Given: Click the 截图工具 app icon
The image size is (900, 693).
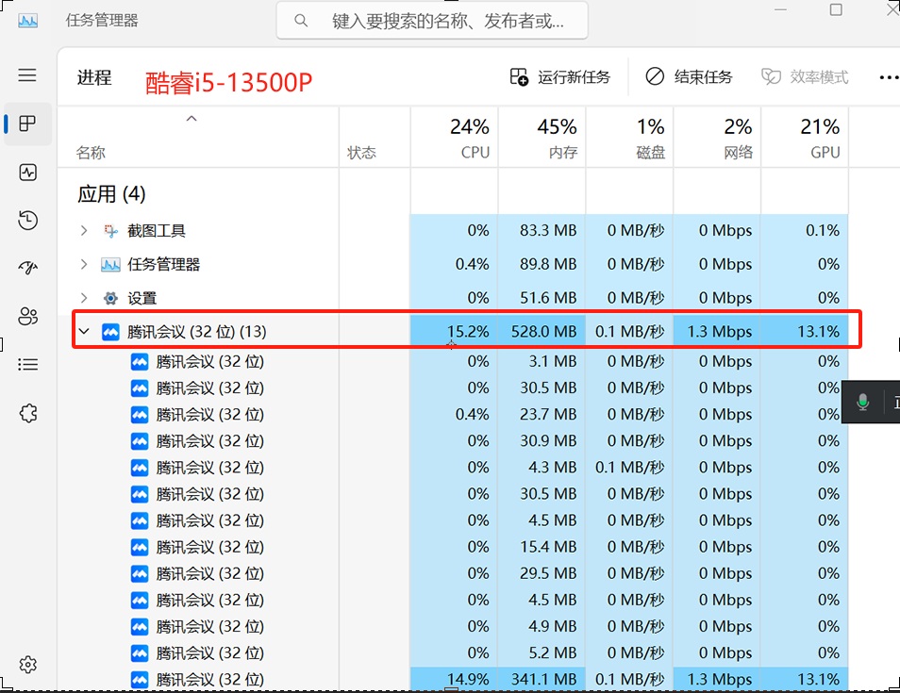Looking at the screenshot, I should [110, 231].
